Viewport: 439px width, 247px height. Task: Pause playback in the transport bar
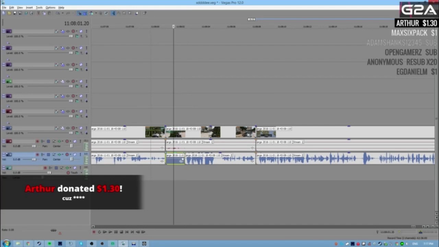point(116,232)
